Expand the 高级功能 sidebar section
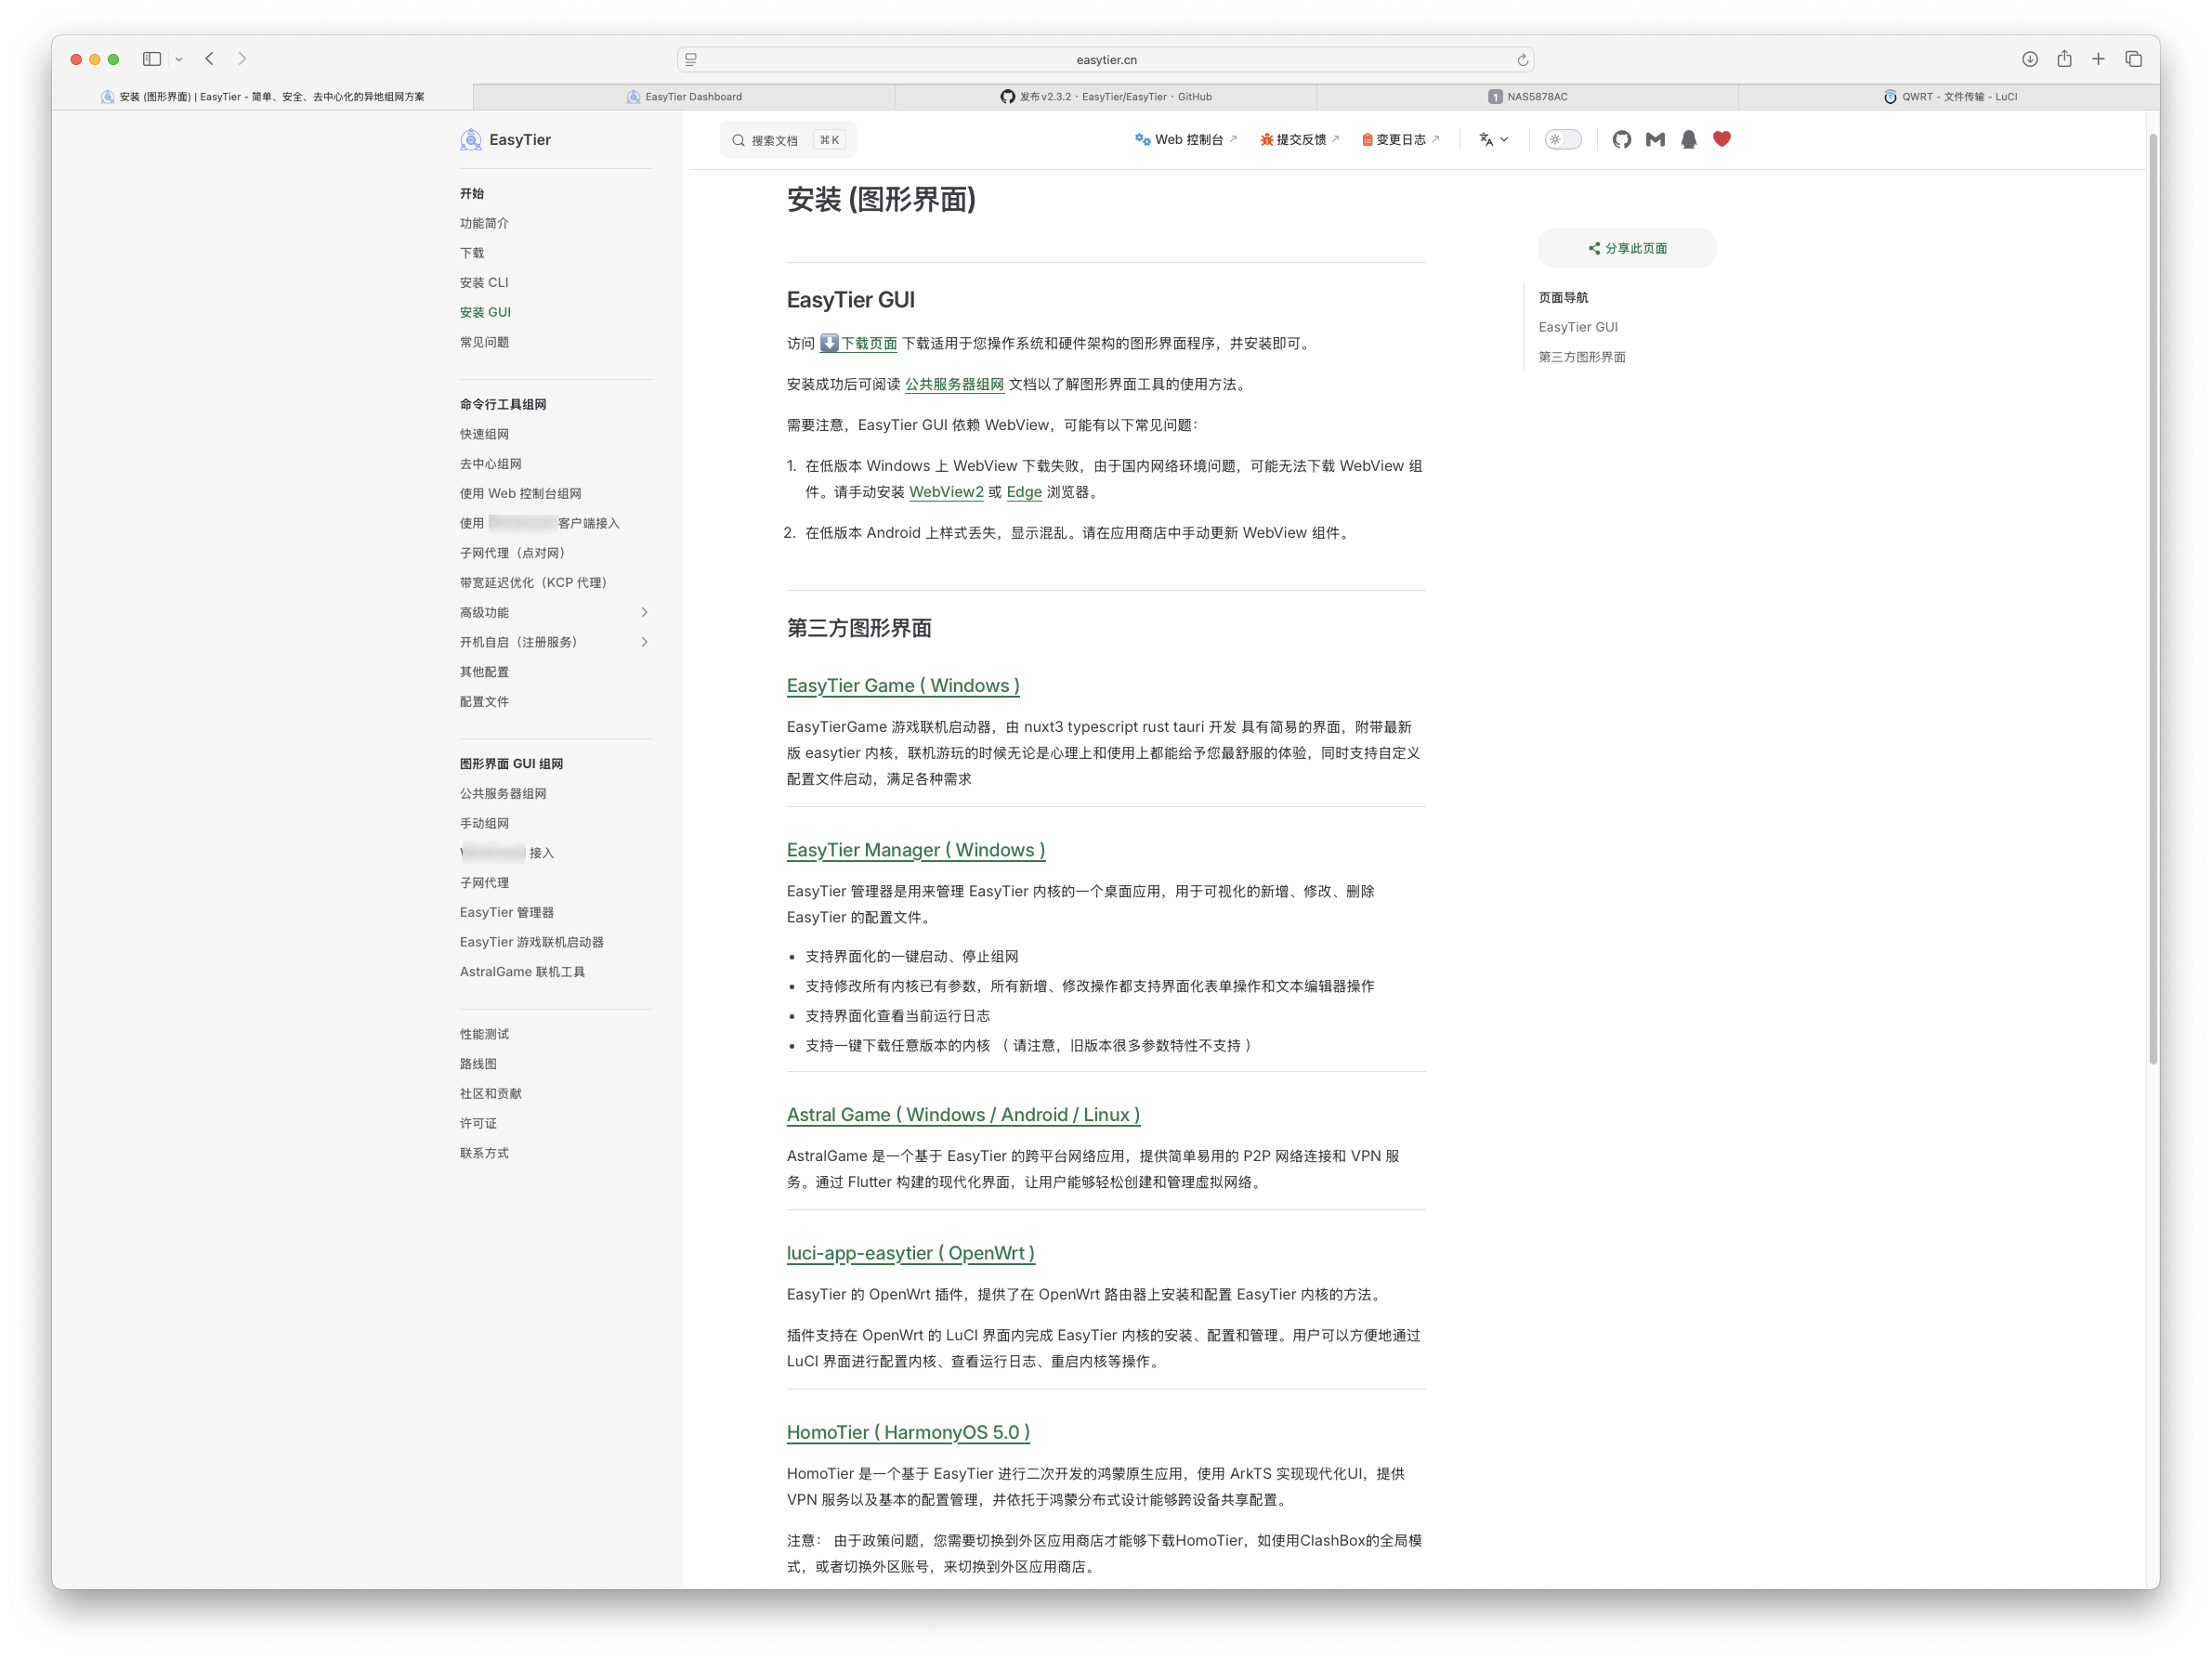Screen dimensions: 2212x1658 pos(644,612)
